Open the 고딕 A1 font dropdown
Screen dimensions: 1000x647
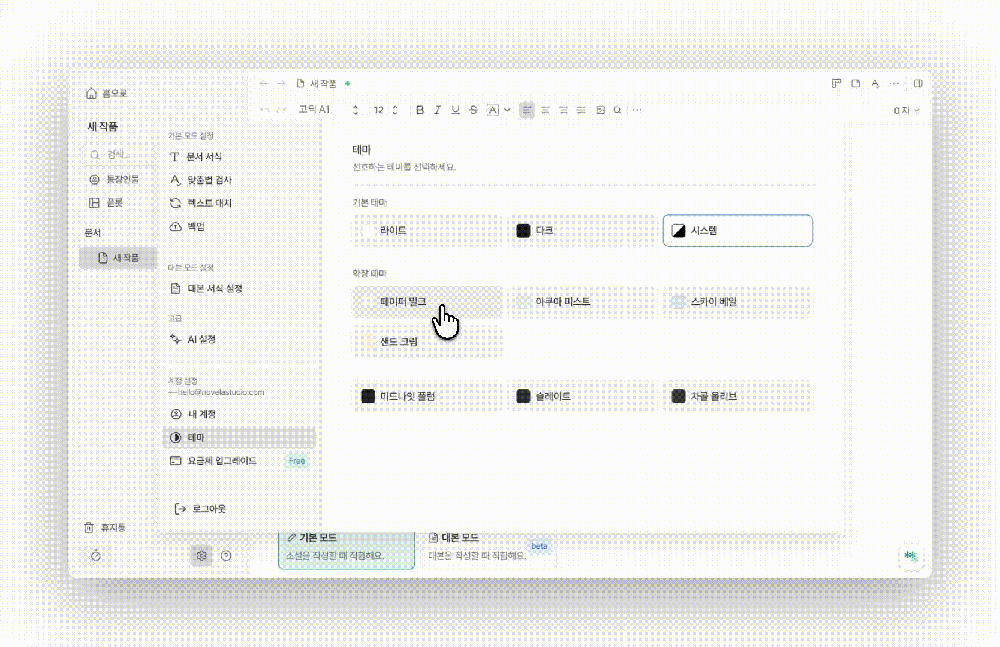[x=328, y=110]
